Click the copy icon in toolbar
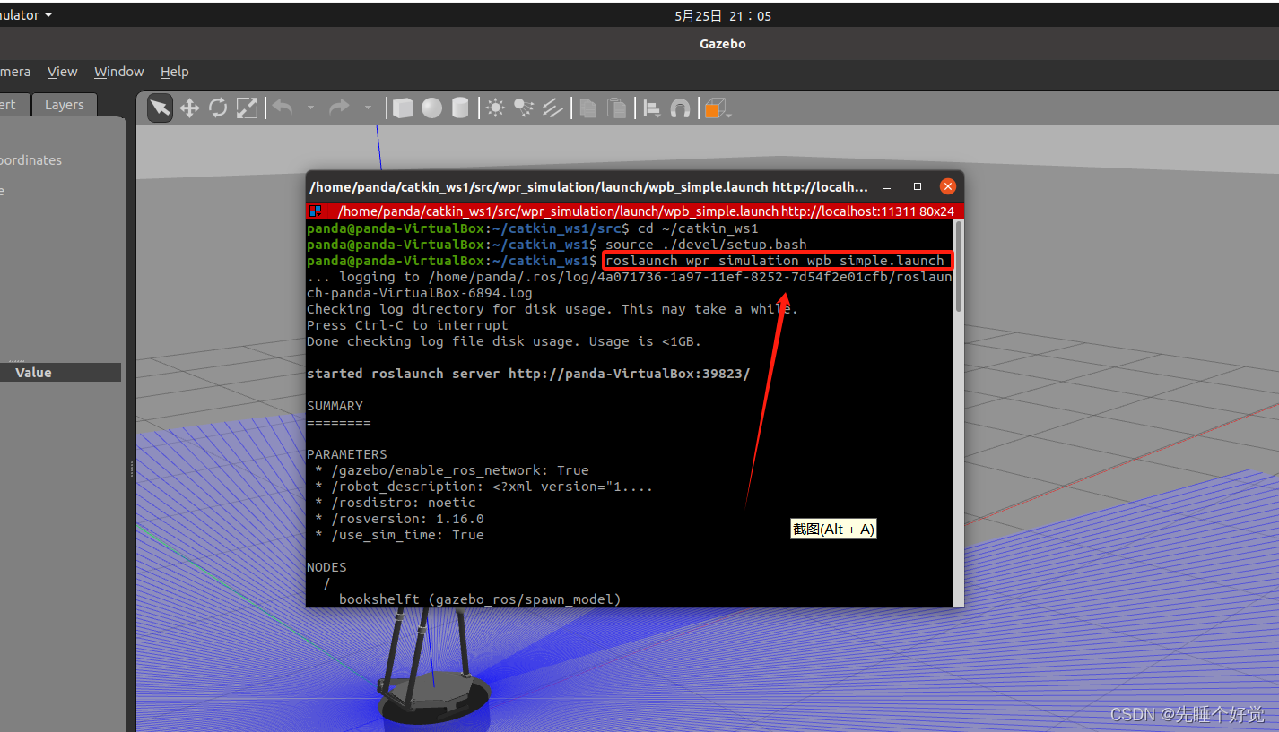This screenshot has height=732, width=1279. click(587, 108)
